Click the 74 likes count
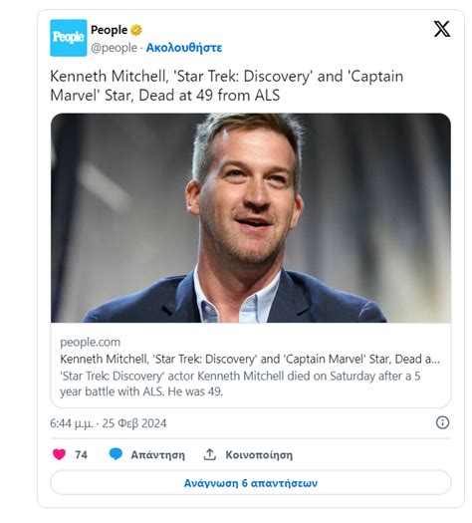The image size is (472, 523). [x=81, y=454]
